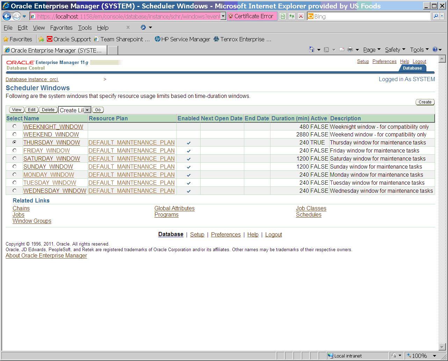Click the RSS feeds icon
The height and width of the screenshot is (361, 448).
click(x=326, y=50)
